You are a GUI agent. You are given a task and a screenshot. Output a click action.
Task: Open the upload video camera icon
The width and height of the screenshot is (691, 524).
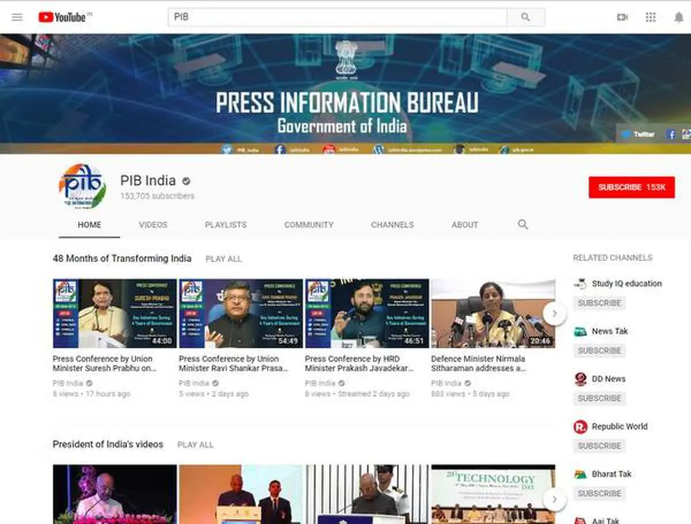[x=622, y=17]
